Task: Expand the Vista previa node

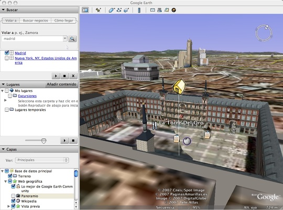Action: (x=8, y=206)
